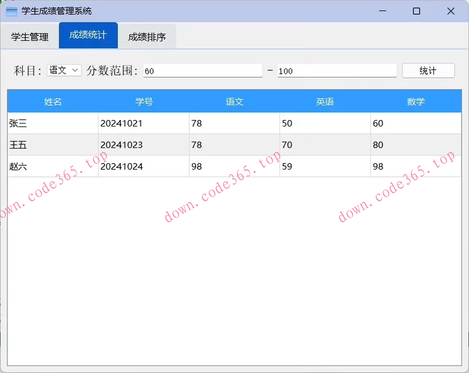Maximize the 学生成绩管理系统 window

tap(416, 11)
